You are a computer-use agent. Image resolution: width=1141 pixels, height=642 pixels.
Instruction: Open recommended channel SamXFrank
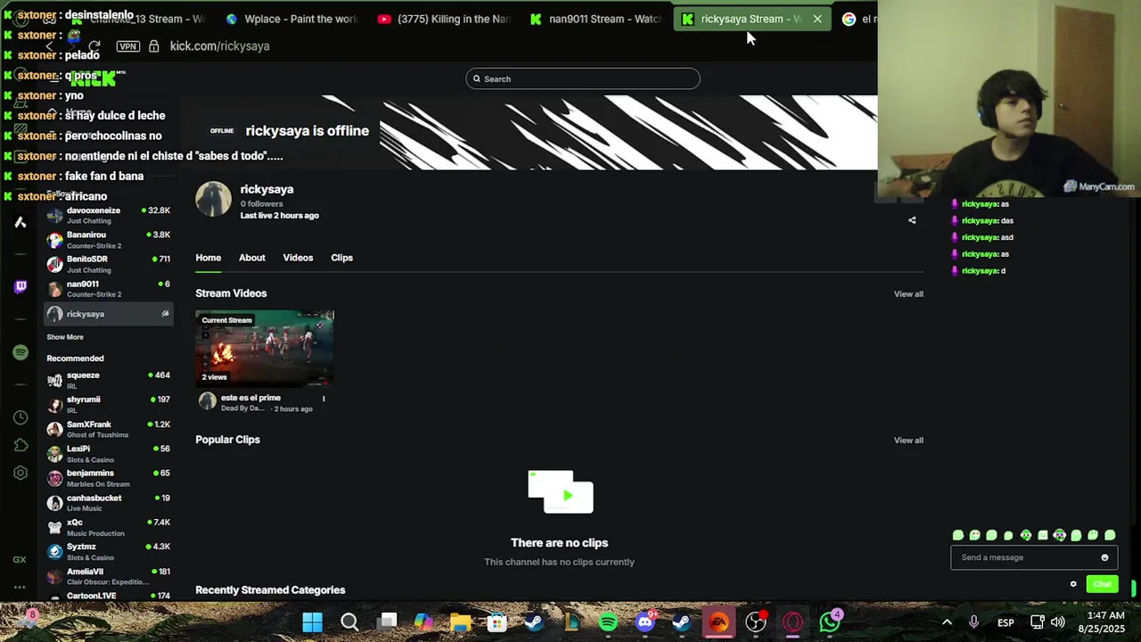[x=108, y=430]
